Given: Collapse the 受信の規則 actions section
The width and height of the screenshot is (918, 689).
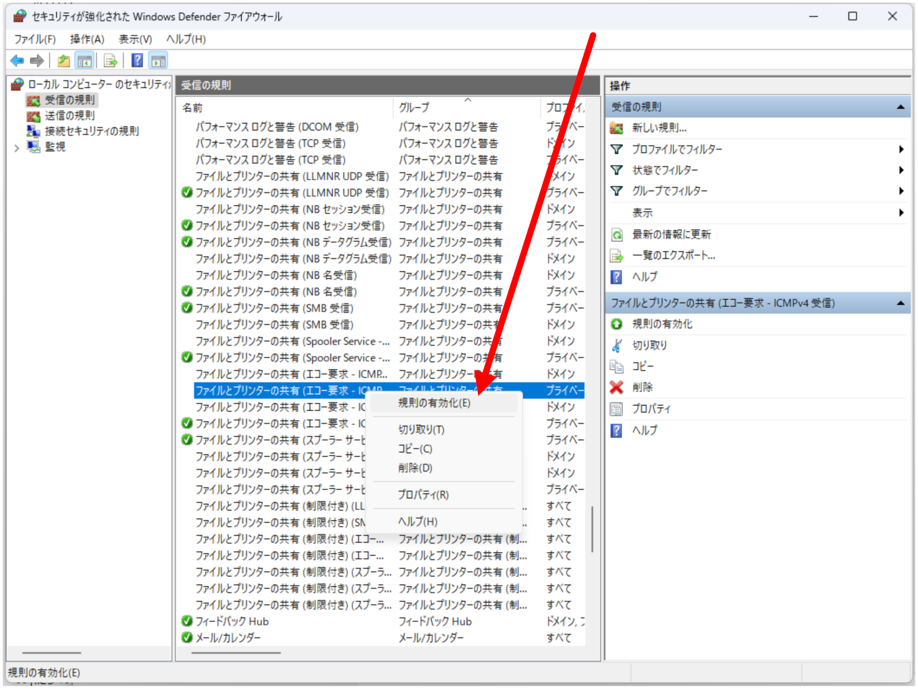Looking at the screenshot, I should point(900,107).
